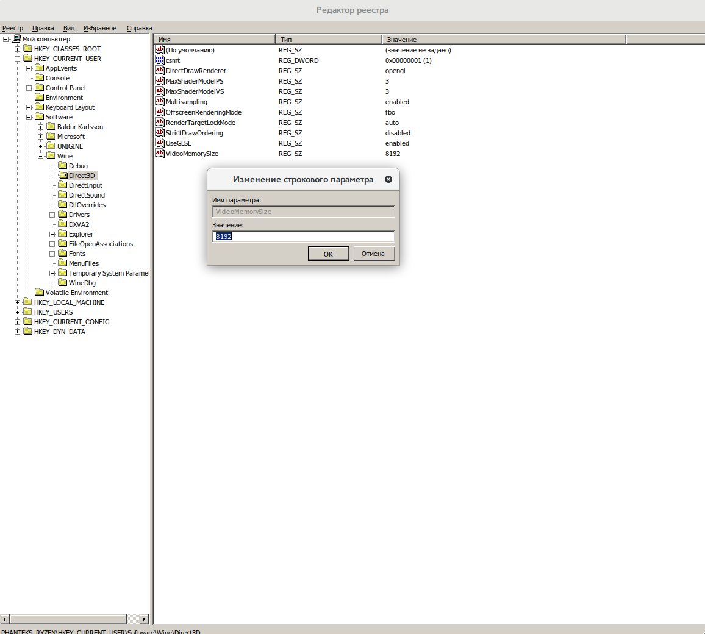This screenshot has height=634, width=705.
Task: Click the Volatile Environment folder icon
Action: [x=40, y=292]
